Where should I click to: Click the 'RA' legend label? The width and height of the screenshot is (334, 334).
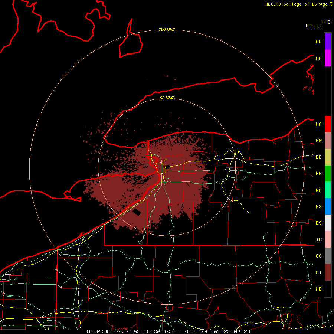(318, 190)
